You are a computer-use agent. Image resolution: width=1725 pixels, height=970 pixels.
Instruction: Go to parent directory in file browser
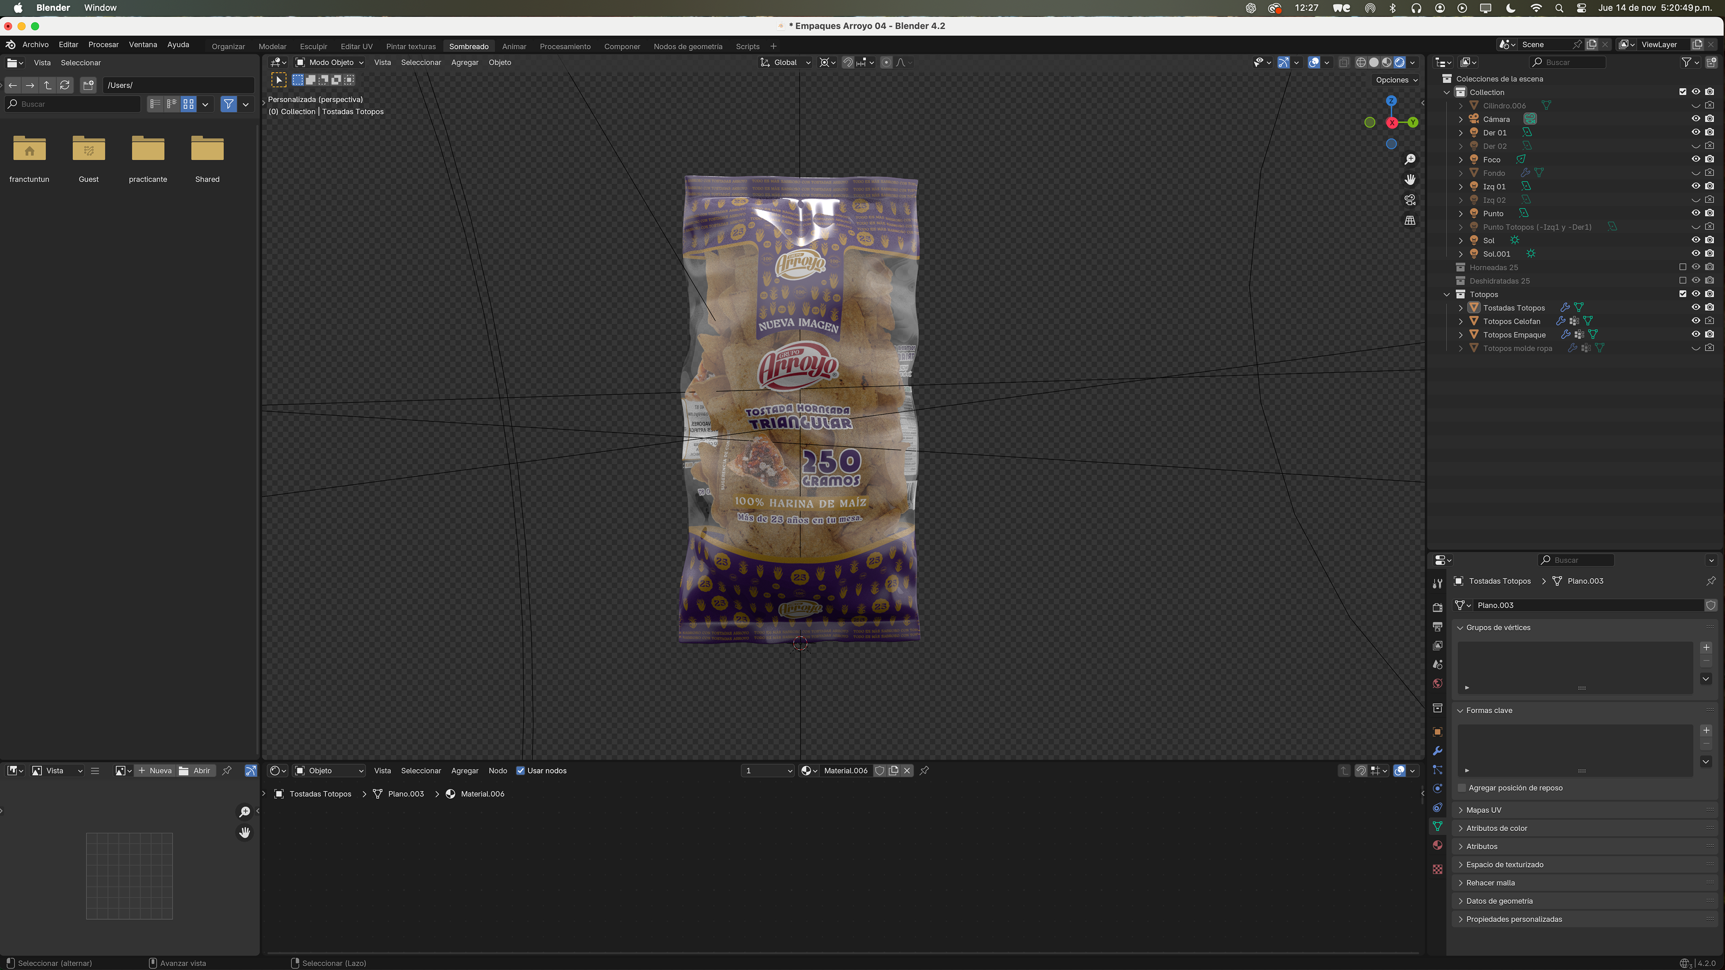coord(48,85)
